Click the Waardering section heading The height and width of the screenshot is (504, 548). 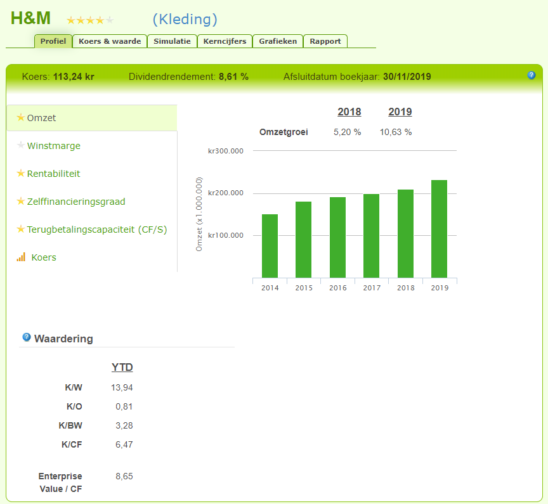tap(63, 339)
